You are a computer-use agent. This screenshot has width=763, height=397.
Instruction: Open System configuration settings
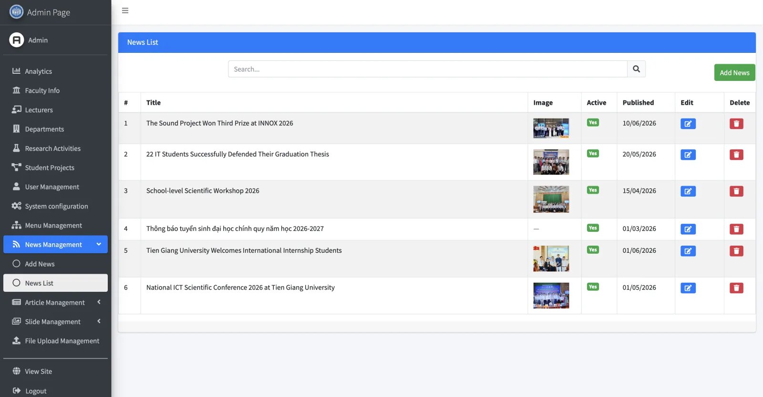(x=55, y=206)
